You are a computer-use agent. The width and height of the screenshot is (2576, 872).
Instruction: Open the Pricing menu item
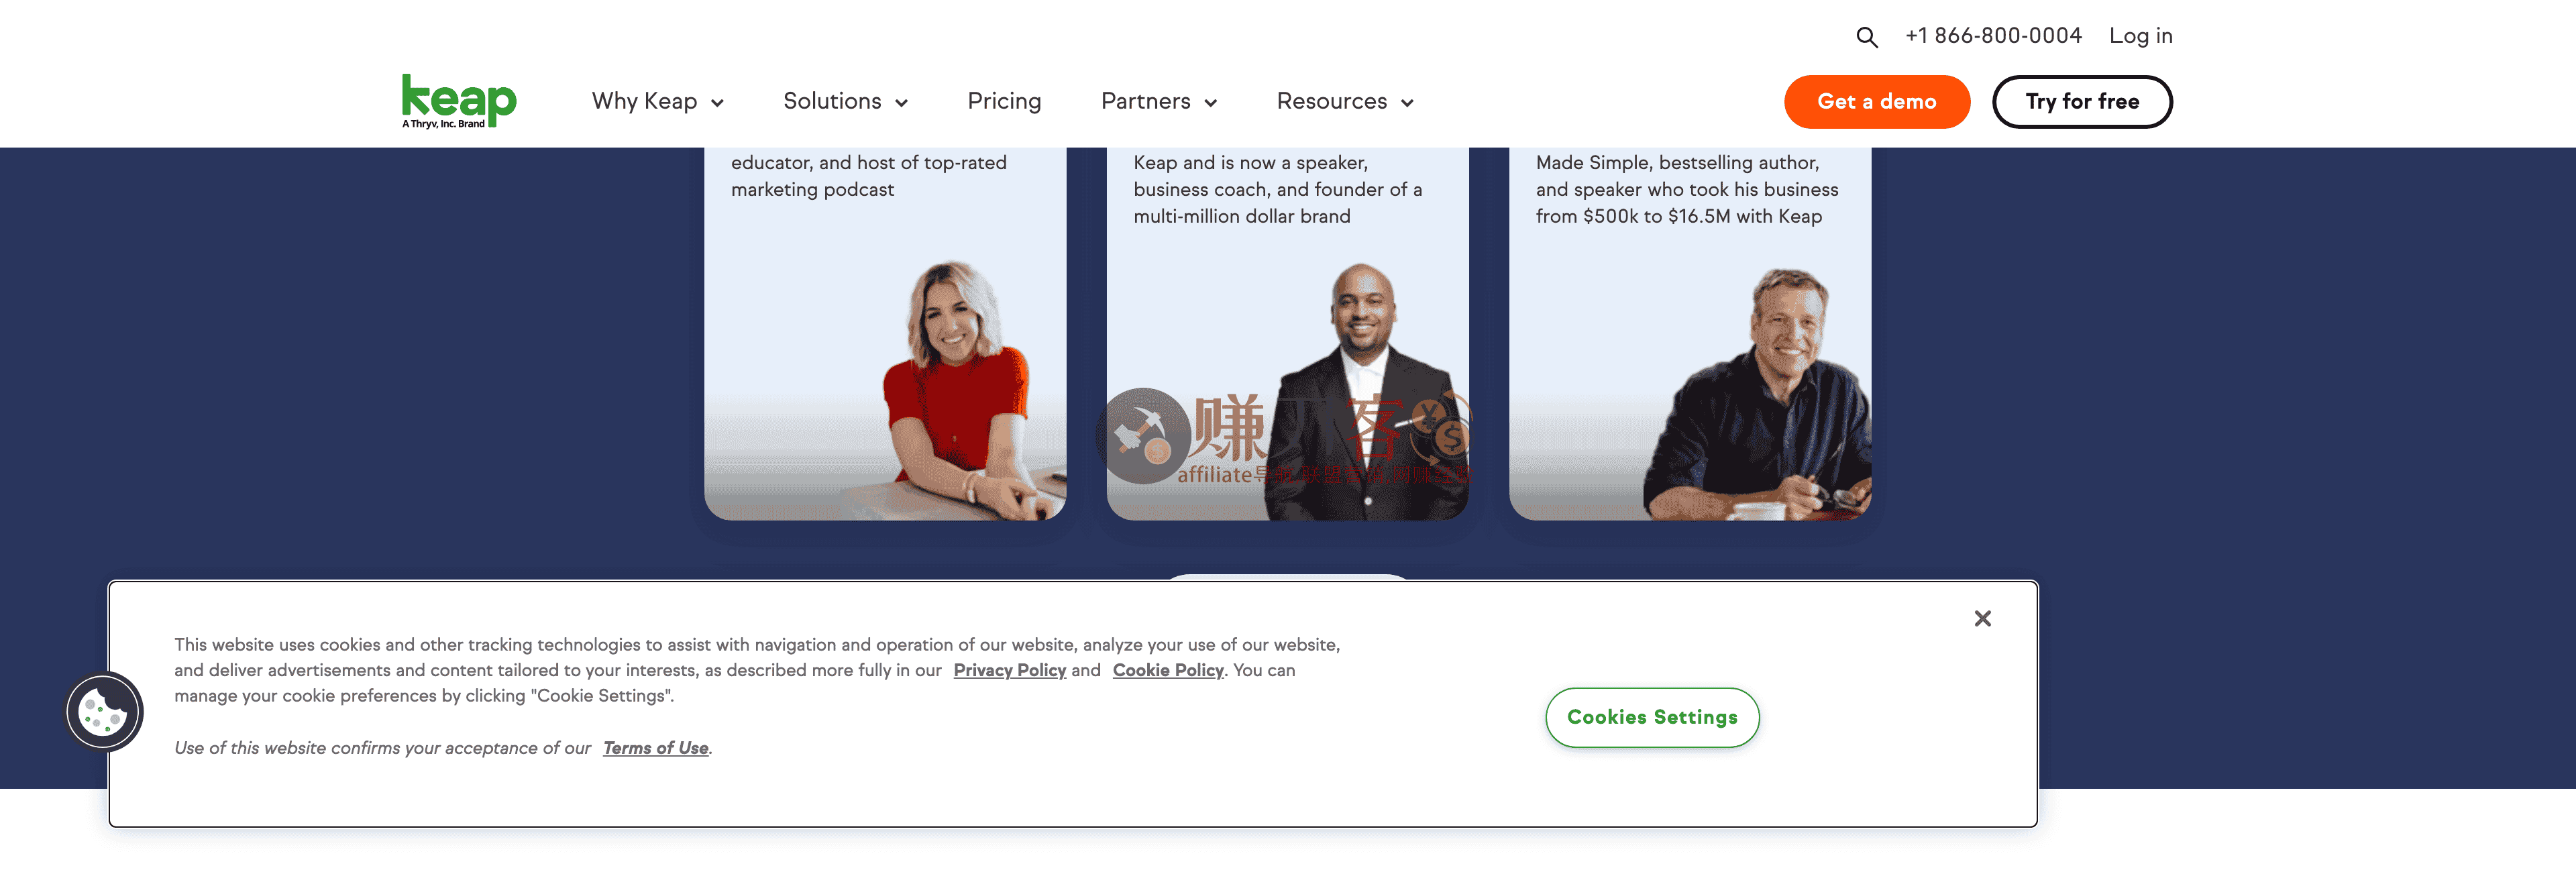tap(1004, 101)
